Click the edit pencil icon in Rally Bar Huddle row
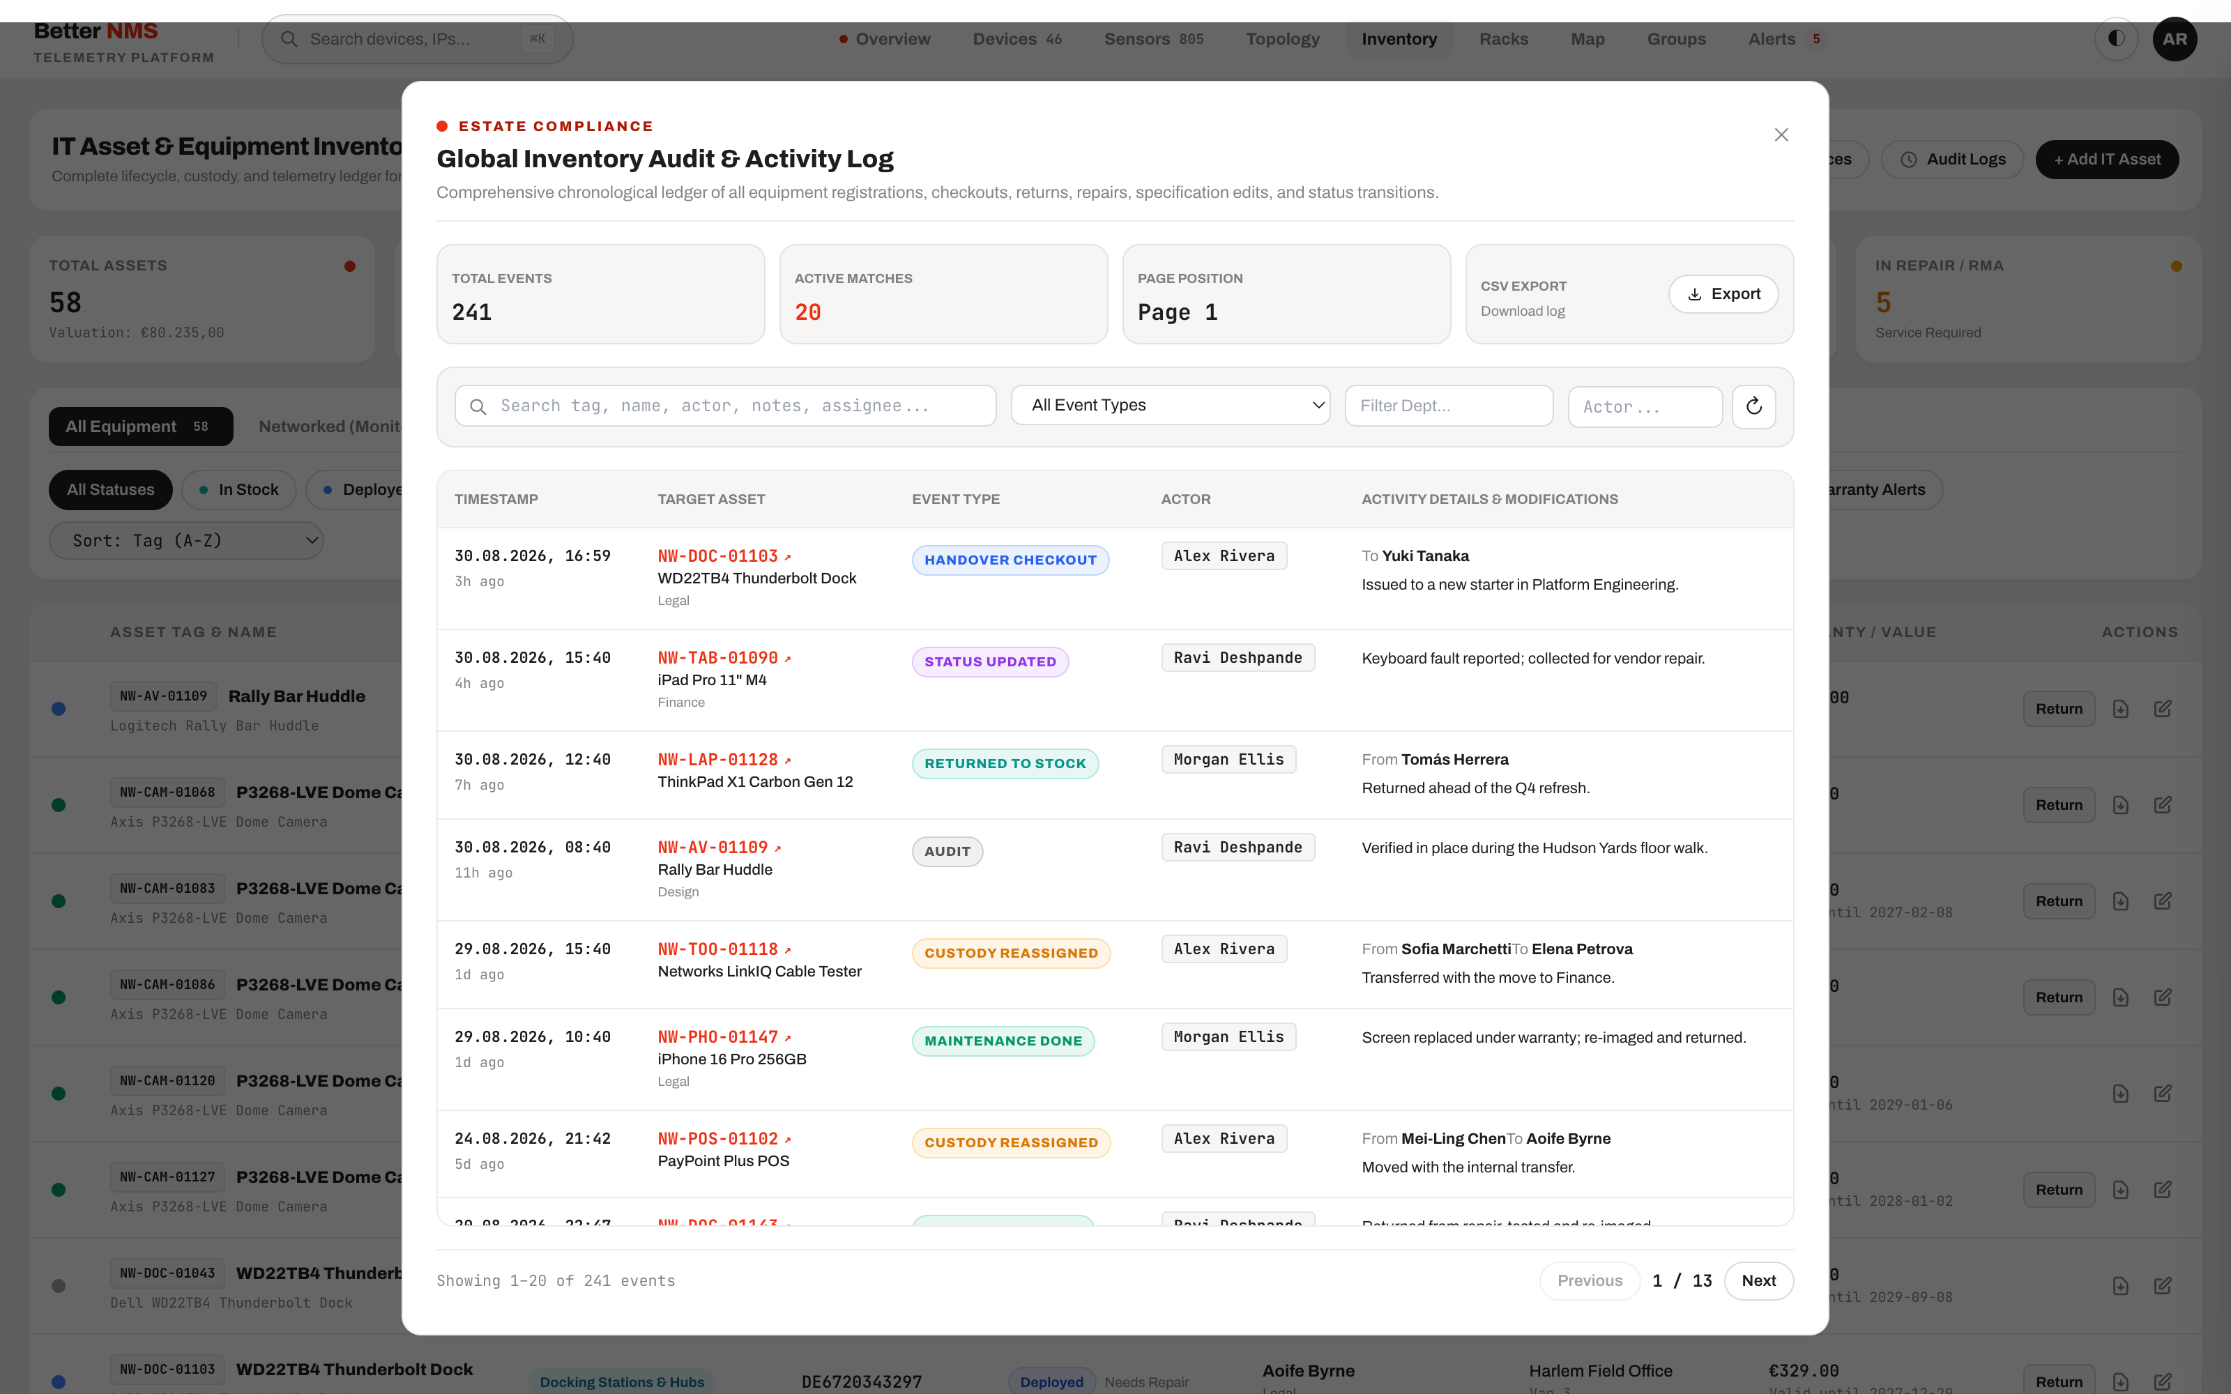Viewport: 2231px width, 1394px height. click(x=2163, y=709)
